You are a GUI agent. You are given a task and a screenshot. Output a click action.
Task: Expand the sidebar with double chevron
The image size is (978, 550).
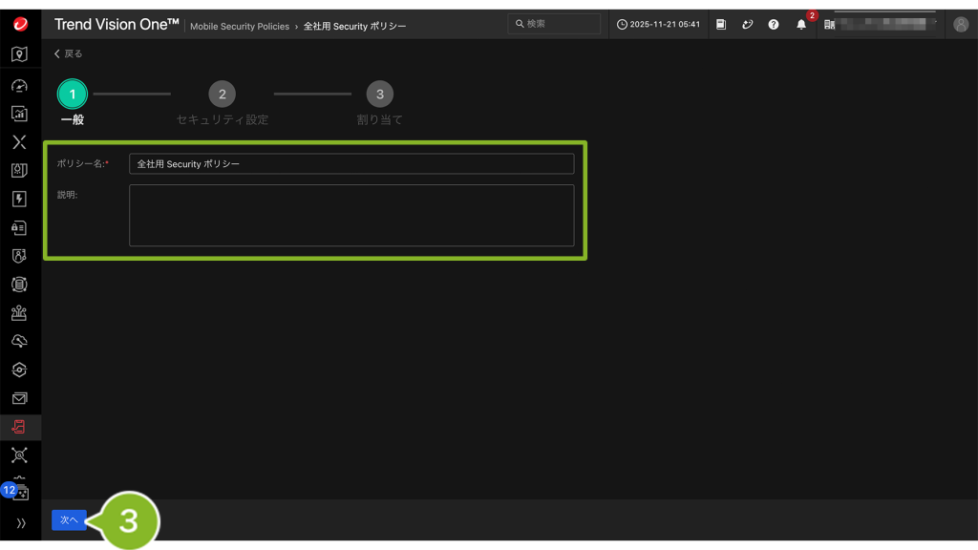(x=20, y=523)
